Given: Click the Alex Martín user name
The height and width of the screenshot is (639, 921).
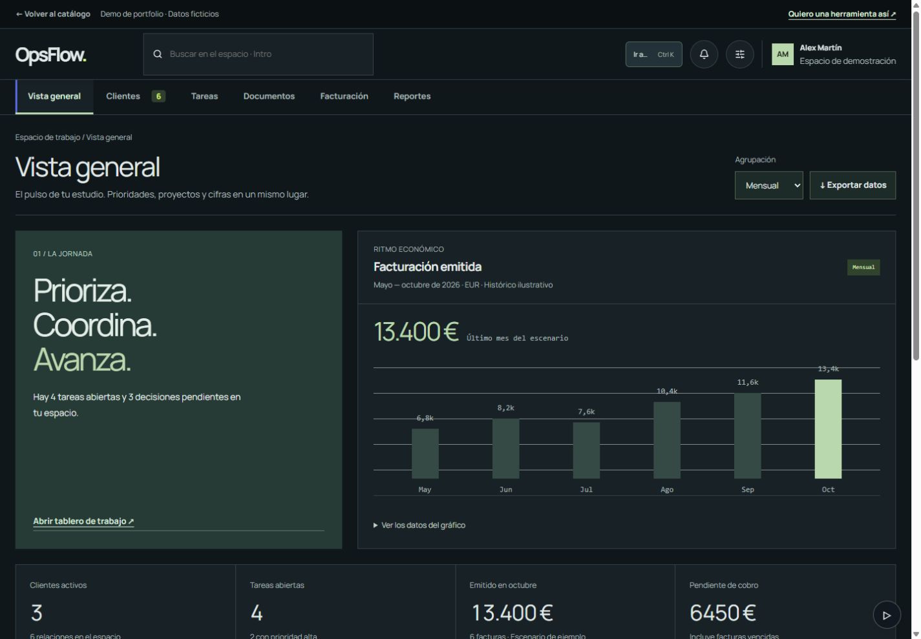Looking at the screenshot, I should [820, 48].
